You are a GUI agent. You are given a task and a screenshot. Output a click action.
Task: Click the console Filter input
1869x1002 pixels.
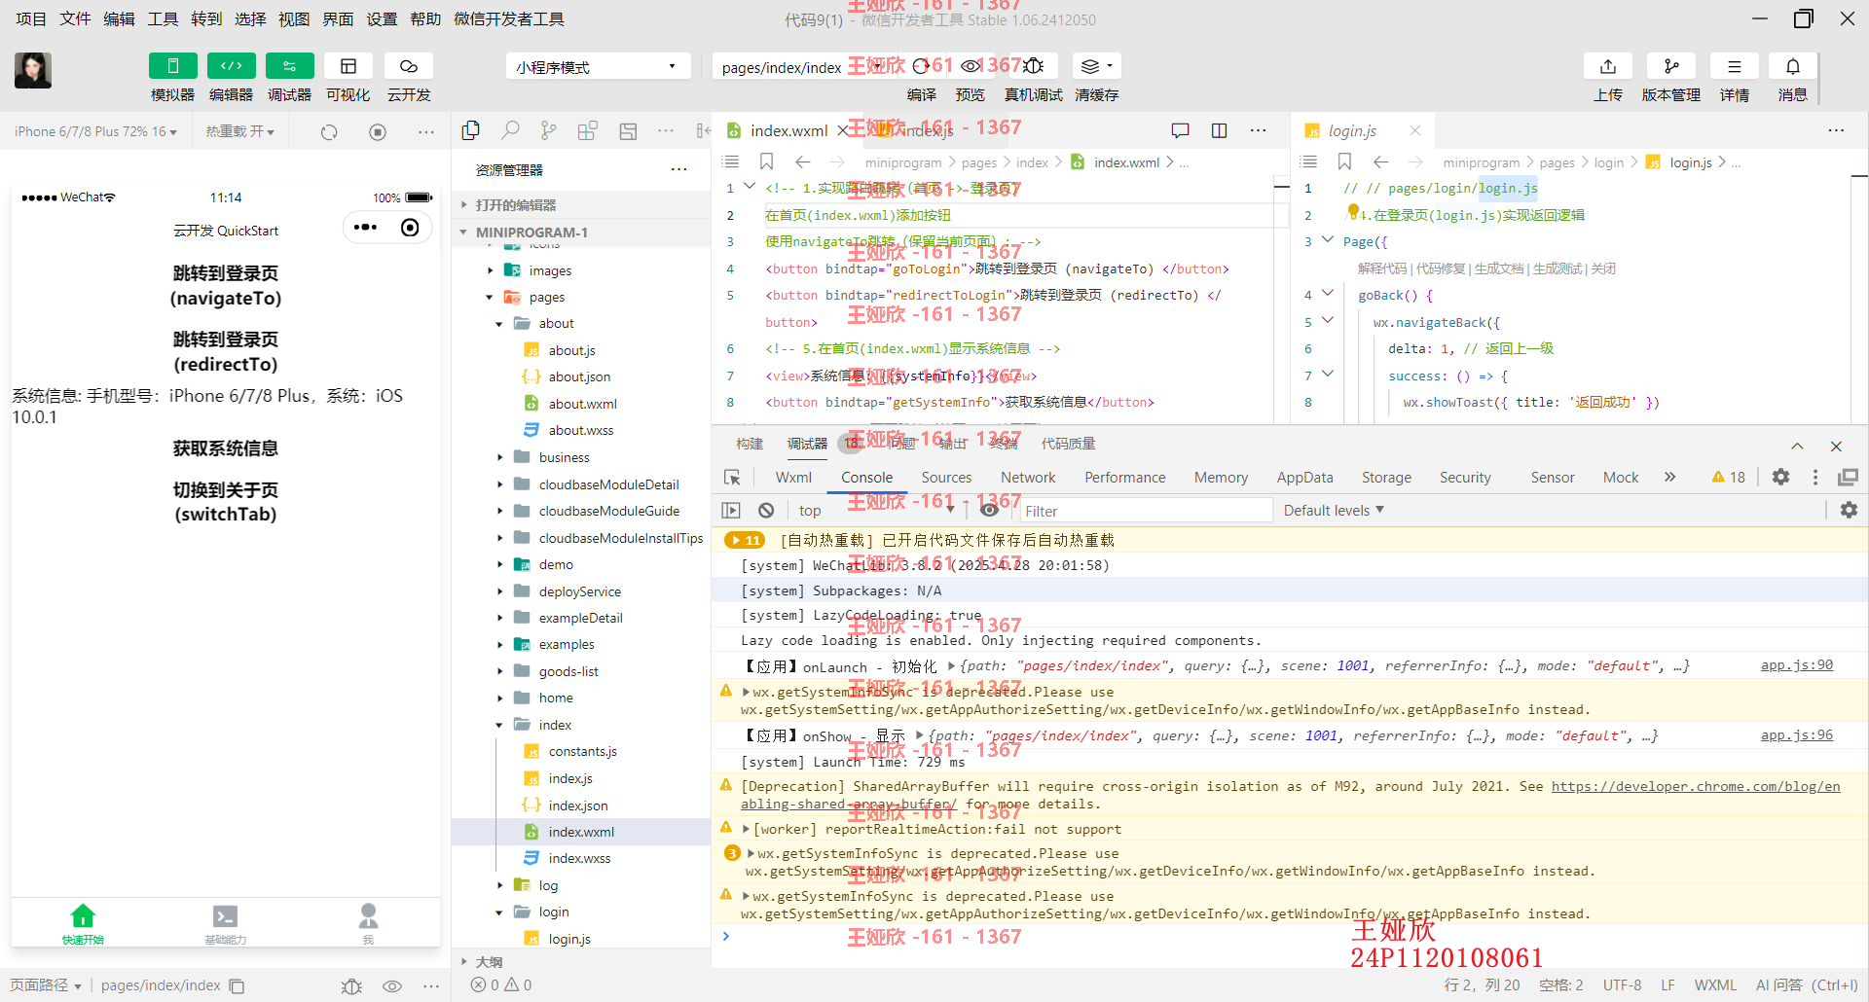pos(1145,510)
